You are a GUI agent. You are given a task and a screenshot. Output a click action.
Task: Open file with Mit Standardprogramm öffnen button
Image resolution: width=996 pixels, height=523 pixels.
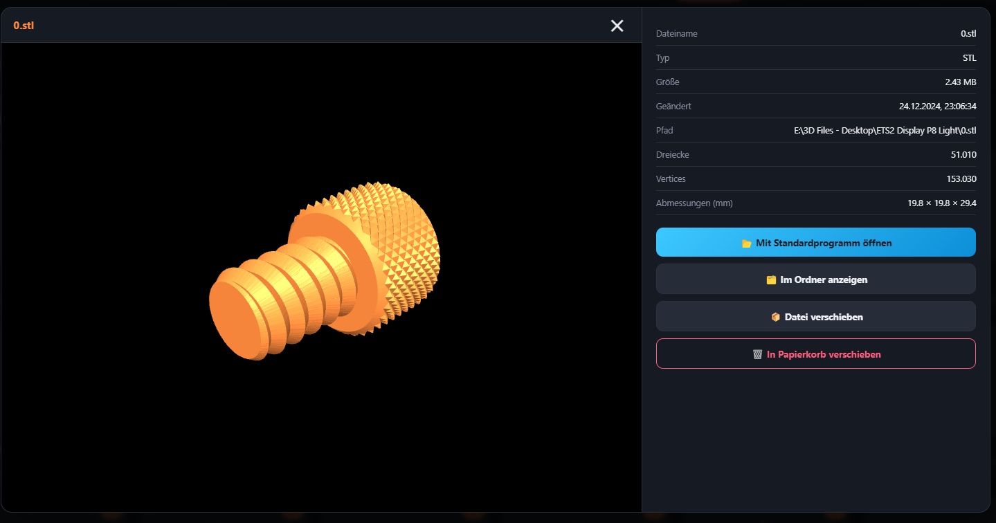click(x=816, y=242)
